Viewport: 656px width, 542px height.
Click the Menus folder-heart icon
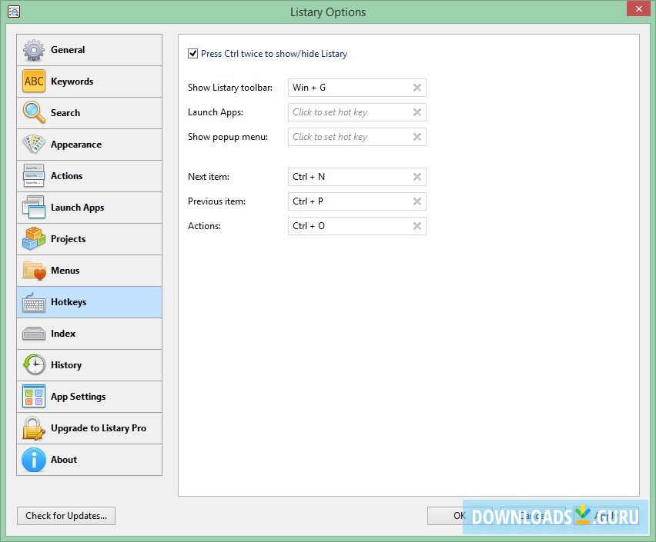(x=33, y=271)
